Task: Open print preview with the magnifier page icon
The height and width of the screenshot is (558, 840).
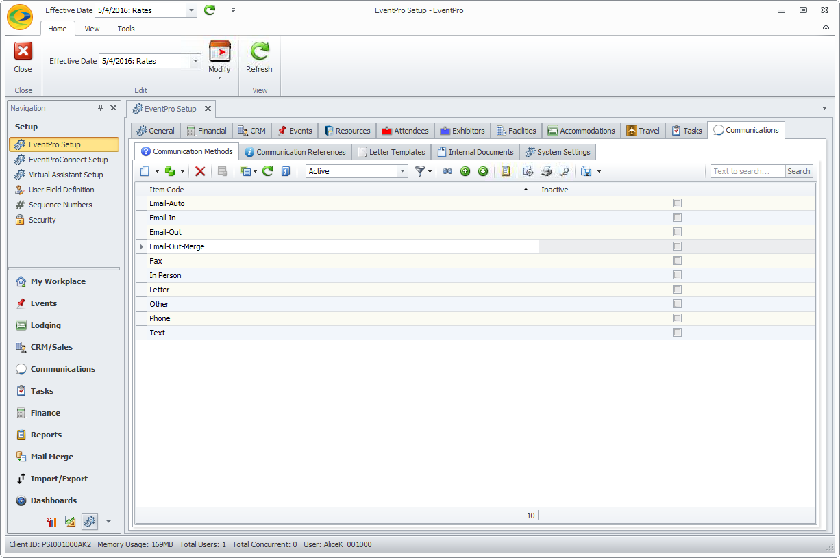Action: click(564, 171)
